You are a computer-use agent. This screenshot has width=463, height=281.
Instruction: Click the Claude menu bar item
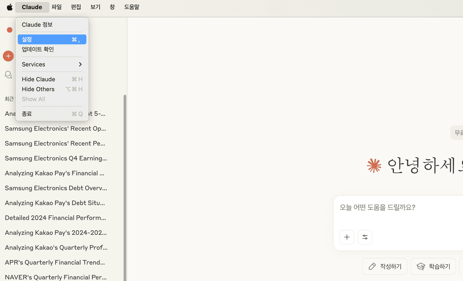click(x=32, y=7)
